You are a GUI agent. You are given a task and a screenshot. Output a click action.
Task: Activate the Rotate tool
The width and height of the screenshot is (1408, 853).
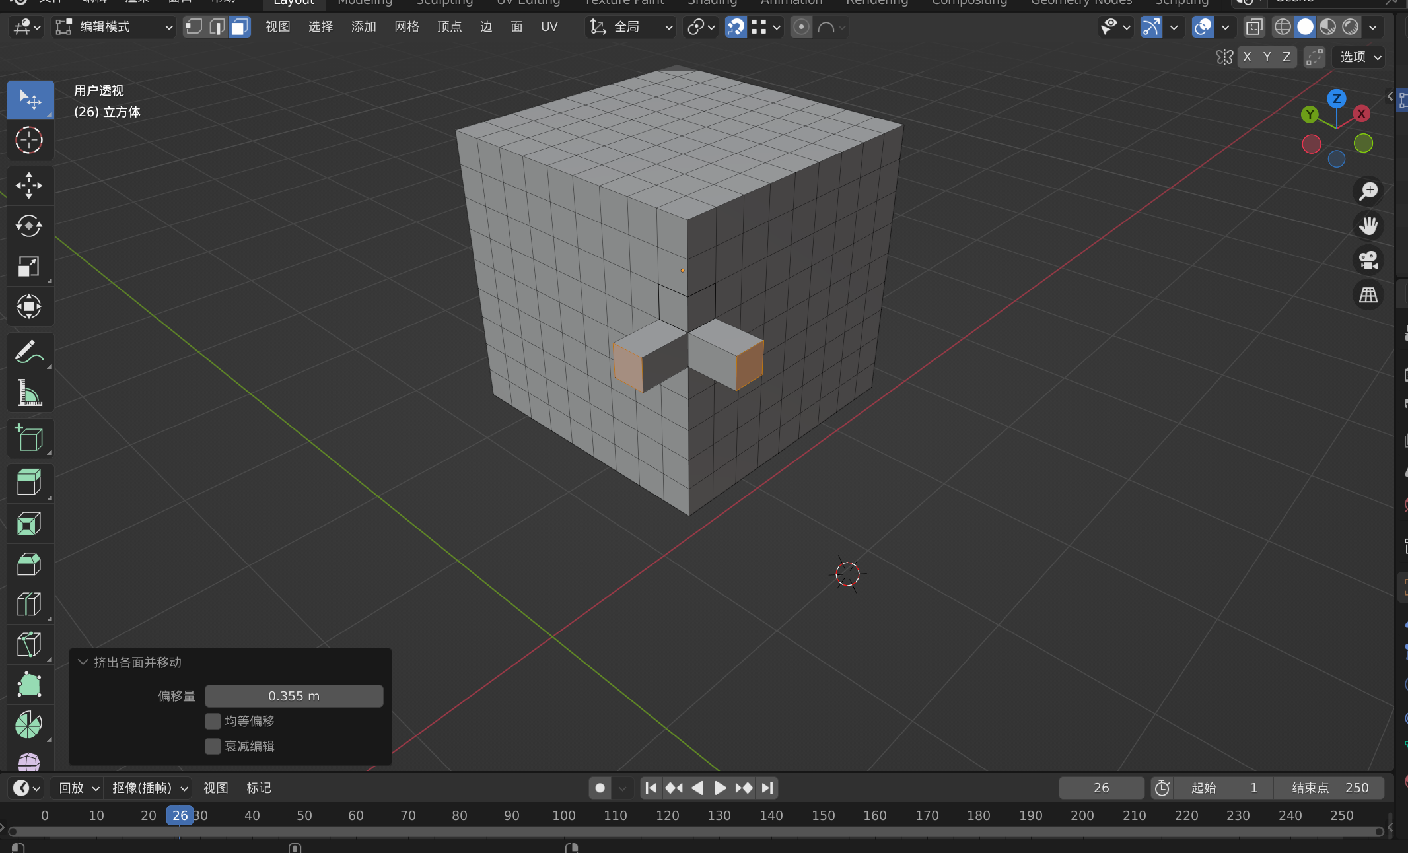pos(29,226)
